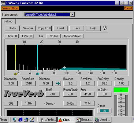Click the Distance value 5.00
The height and width of the screenshot is (123, 134).
46,84
